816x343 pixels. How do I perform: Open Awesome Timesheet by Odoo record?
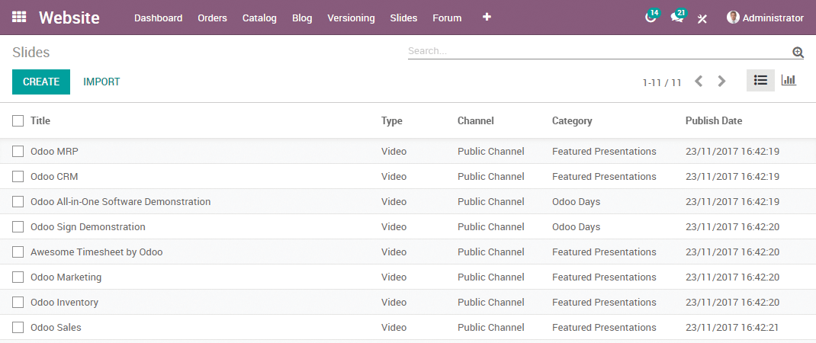point(97,252)
